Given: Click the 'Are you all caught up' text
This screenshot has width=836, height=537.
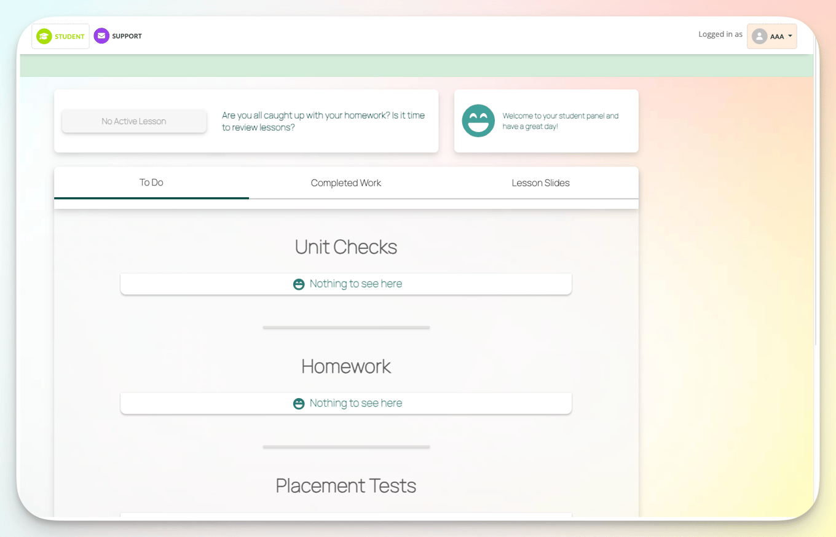Looking at the screenshot, I should pyautogui.click(x=323, y=121).
